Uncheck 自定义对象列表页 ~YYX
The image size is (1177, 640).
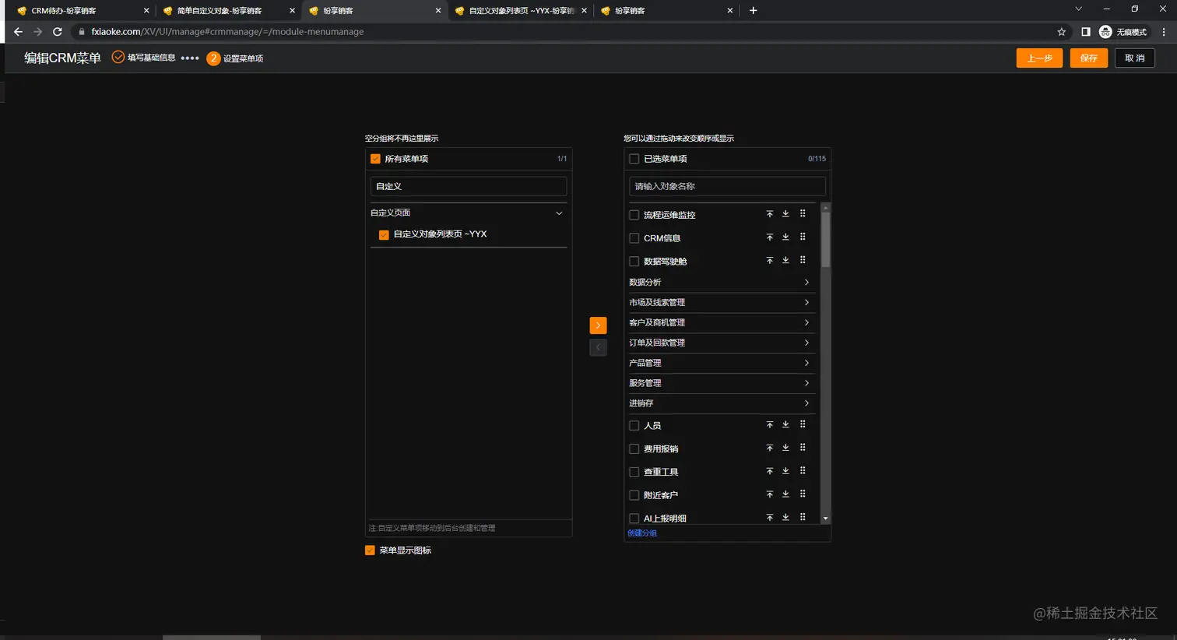[x=384, y=234]
